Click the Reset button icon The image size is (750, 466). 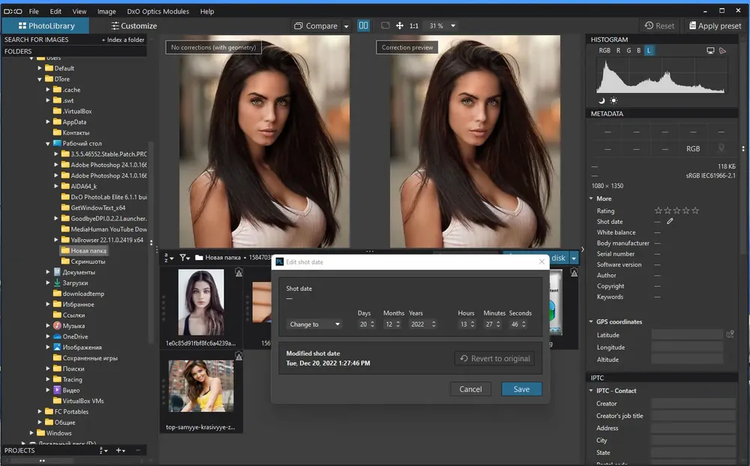point(649,25)
